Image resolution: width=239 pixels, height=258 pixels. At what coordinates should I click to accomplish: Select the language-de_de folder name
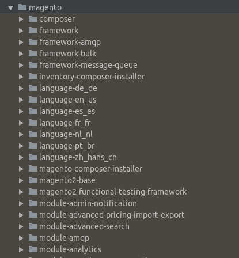click(x=68, y=89)
